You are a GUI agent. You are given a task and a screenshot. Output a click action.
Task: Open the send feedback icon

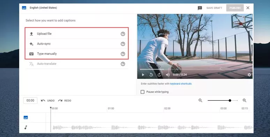(200, 8)
